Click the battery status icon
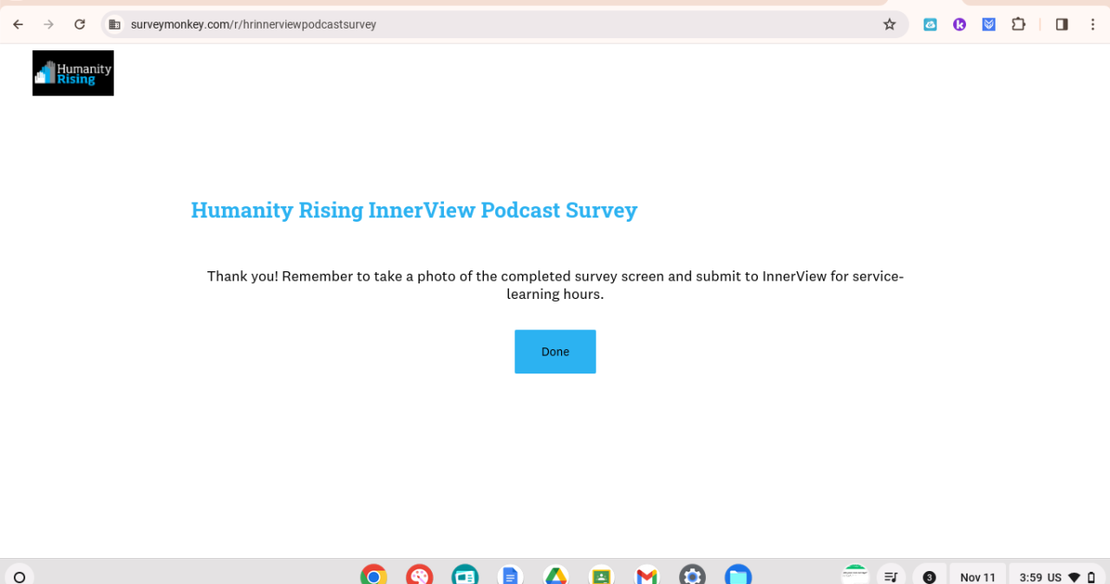 1092,577
